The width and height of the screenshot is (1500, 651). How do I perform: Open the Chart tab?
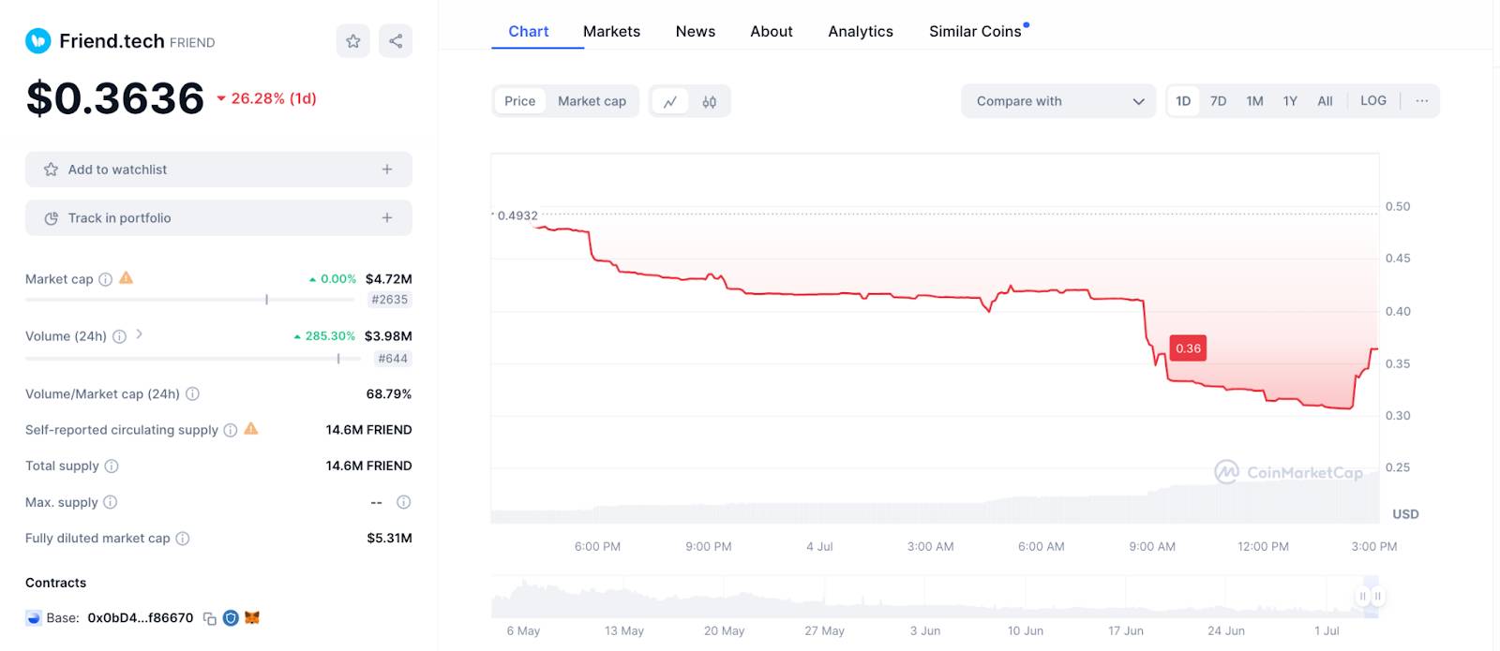(x=529, y=31)
